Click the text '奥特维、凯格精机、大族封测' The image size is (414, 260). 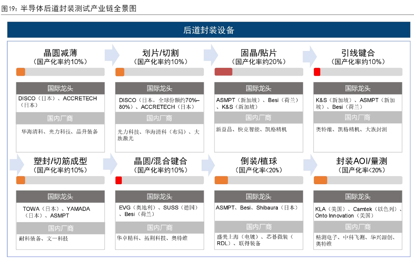pos(352,129)
